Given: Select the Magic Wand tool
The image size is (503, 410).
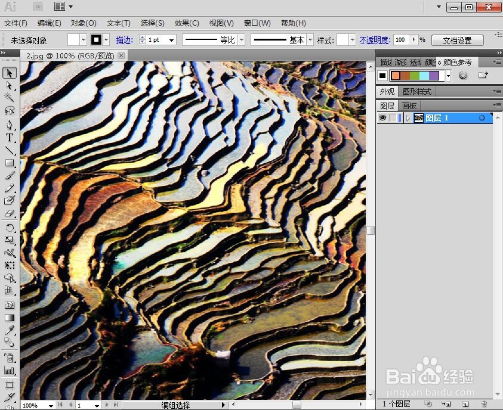Looking at the screenshot, I should click(10, 97).
